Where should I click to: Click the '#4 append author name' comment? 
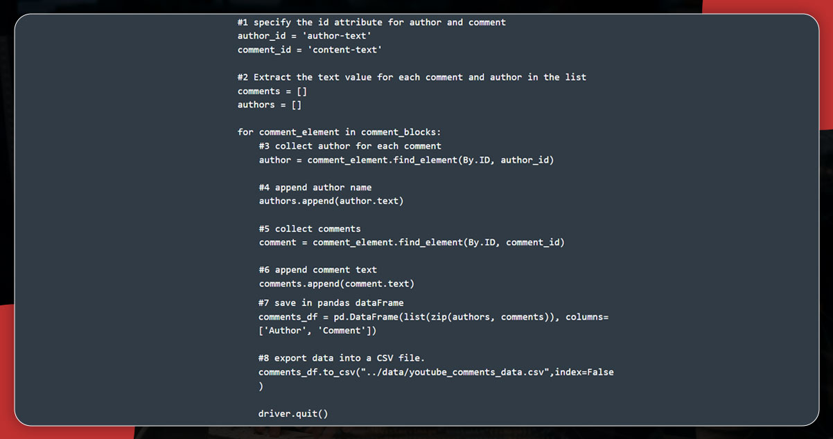tap(315, 188)
